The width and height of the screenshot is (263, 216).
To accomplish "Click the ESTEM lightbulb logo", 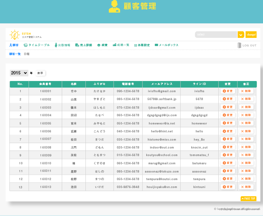I will [15, 35].
